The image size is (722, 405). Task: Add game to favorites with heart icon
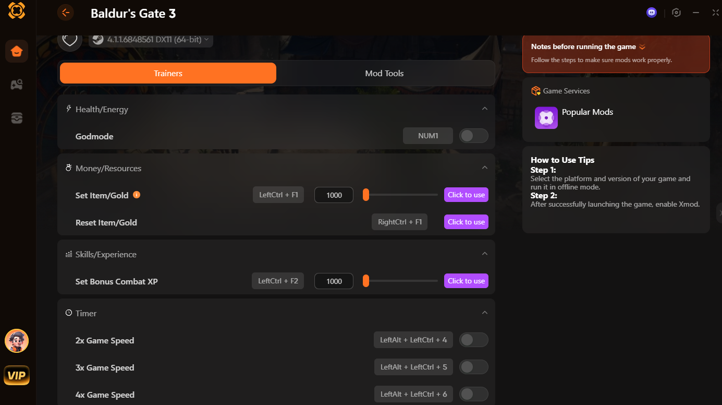pos(70,40)
